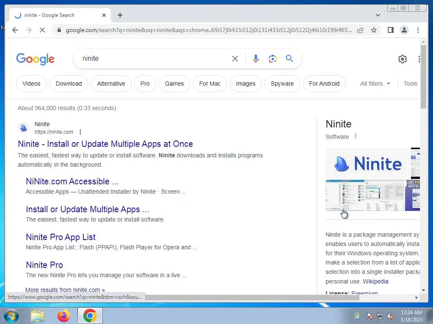Submit search with magnifier icon
433x324 pixels.
click(289, 58)
